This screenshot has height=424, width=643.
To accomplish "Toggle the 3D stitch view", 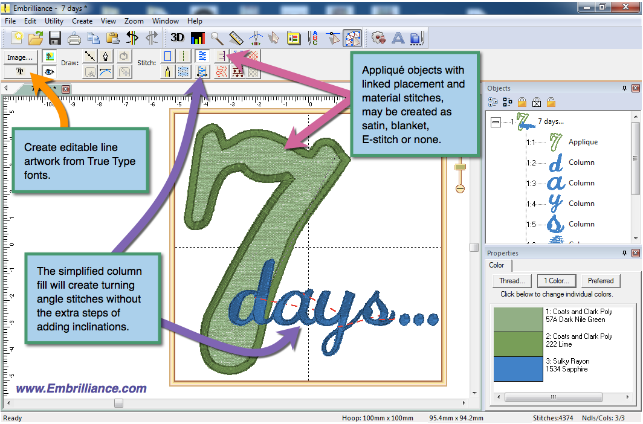I will coord(177,38).
